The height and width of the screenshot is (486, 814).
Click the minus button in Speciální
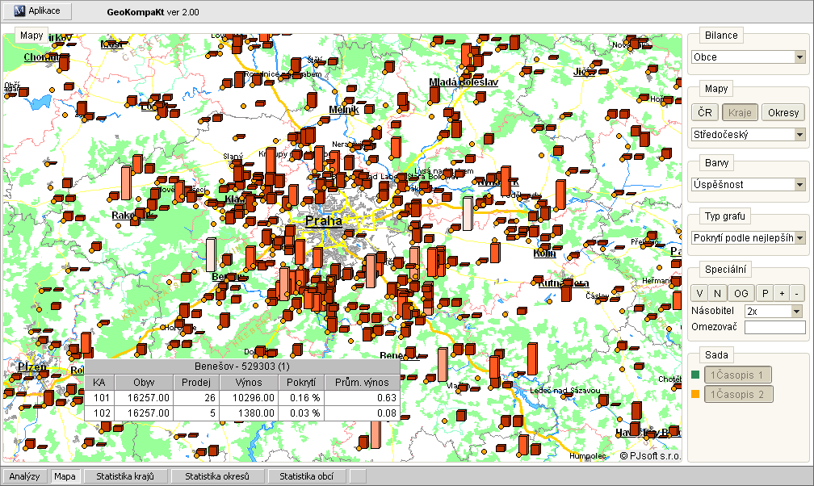797,293
